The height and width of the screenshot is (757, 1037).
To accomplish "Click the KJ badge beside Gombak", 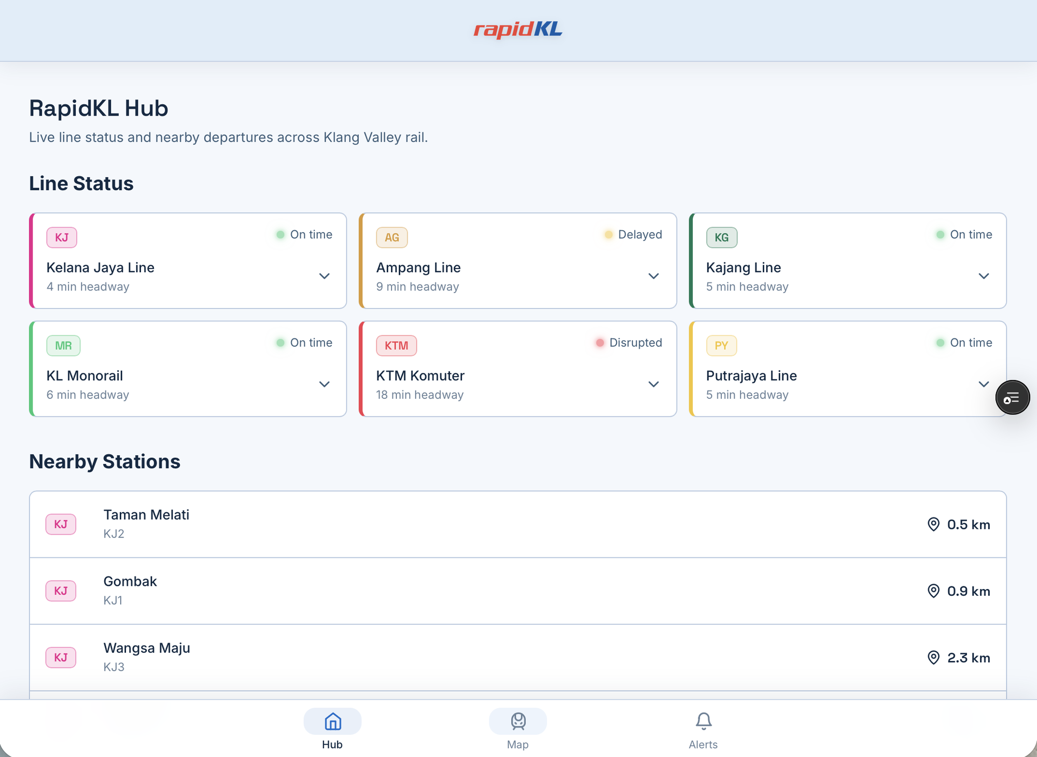I will pyautogui.click(x=61, y=591).
